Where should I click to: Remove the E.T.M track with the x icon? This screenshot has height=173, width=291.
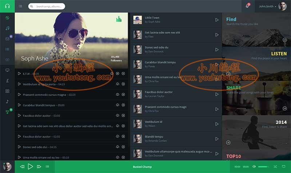[123, 73]
